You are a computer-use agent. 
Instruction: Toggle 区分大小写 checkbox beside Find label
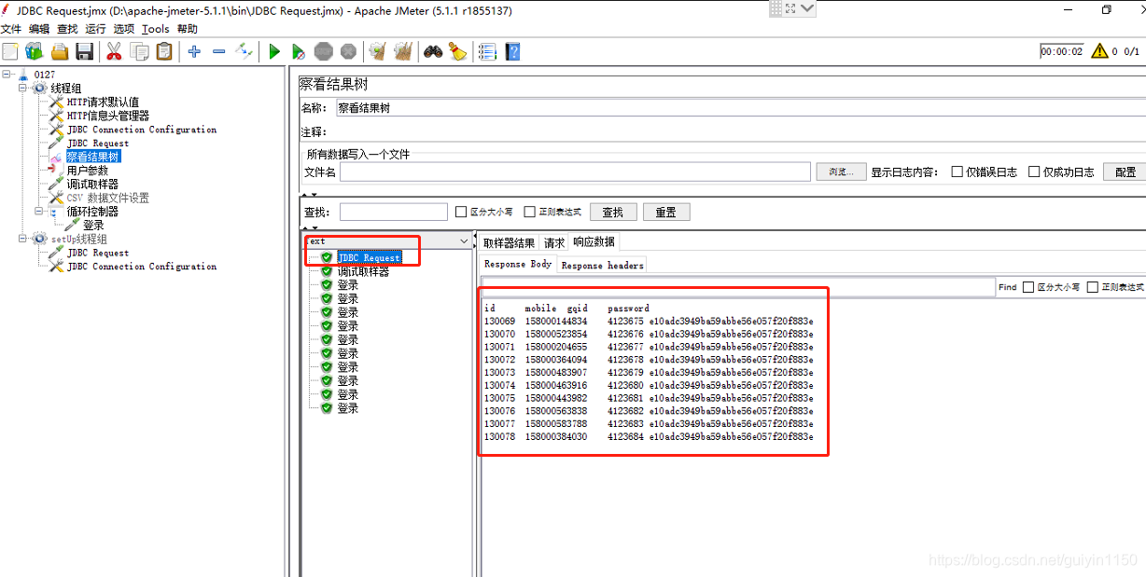pos(1028,287)
